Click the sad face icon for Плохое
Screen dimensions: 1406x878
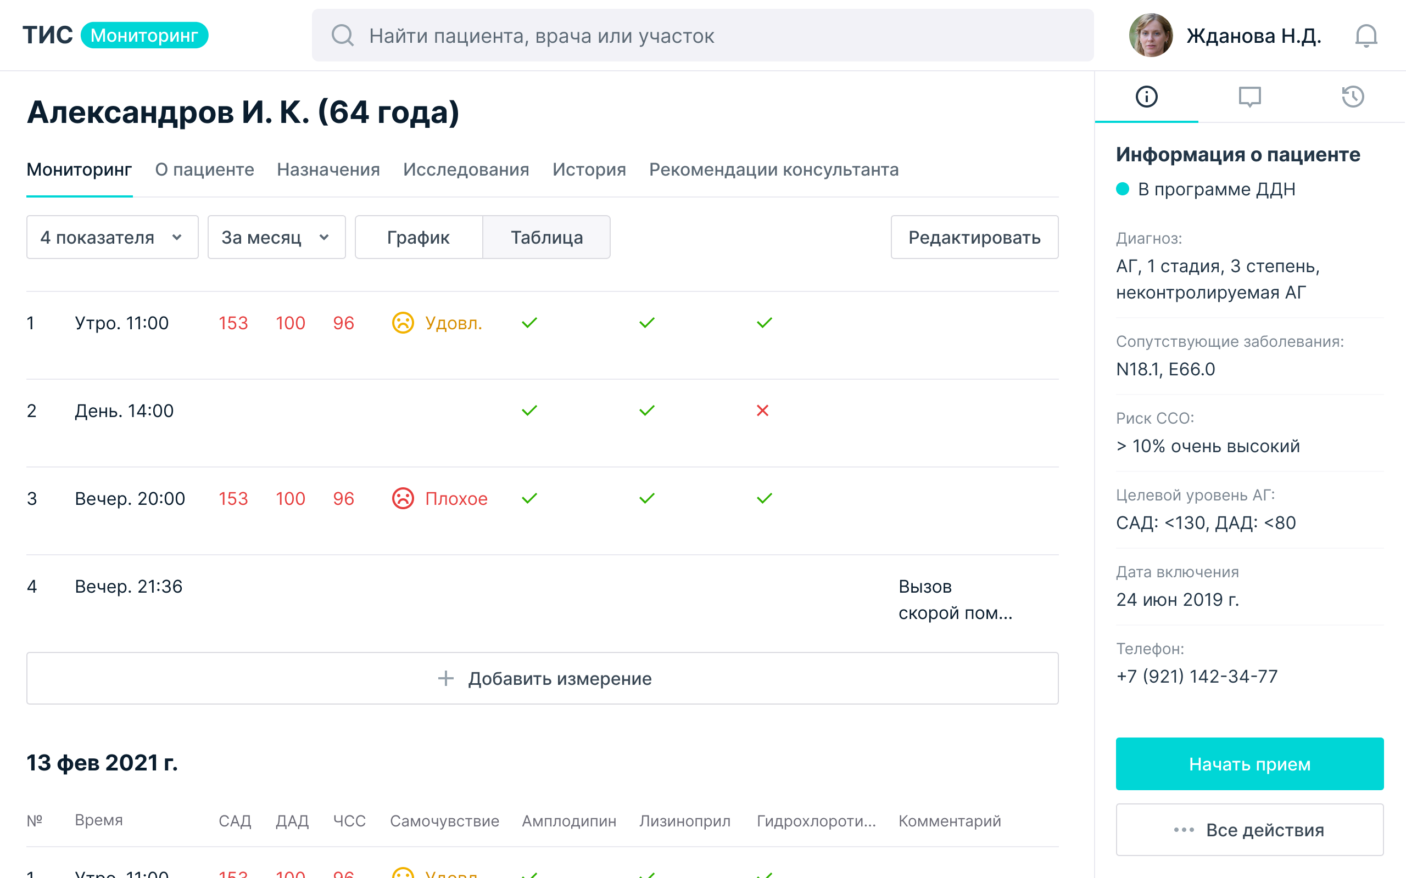point(403,498)
